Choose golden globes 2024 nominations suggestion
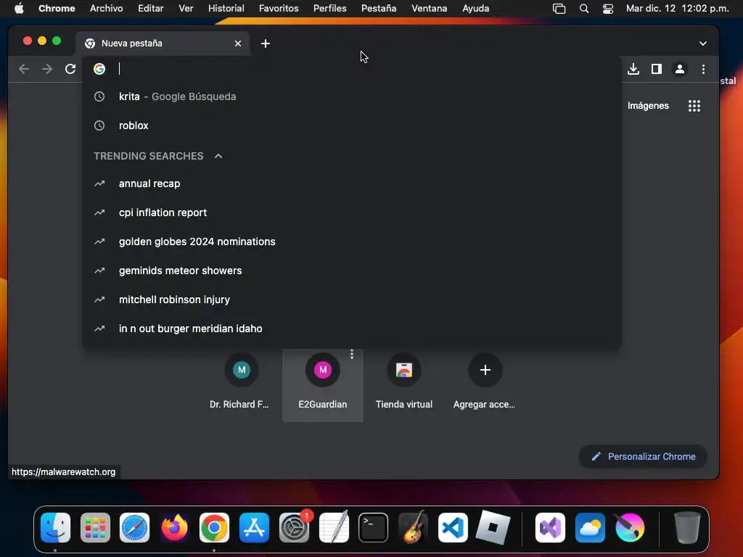This screenshot has height=557, width=743. tap(352, 242)
